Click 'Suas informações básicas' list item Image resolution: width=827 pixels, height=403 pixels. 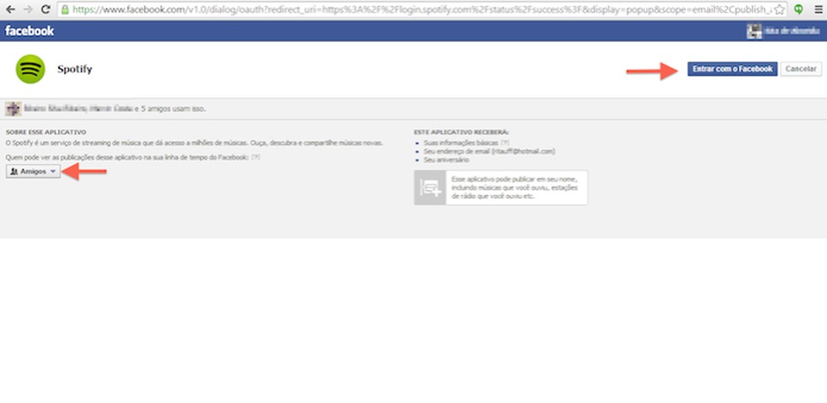tap(461, 143)
